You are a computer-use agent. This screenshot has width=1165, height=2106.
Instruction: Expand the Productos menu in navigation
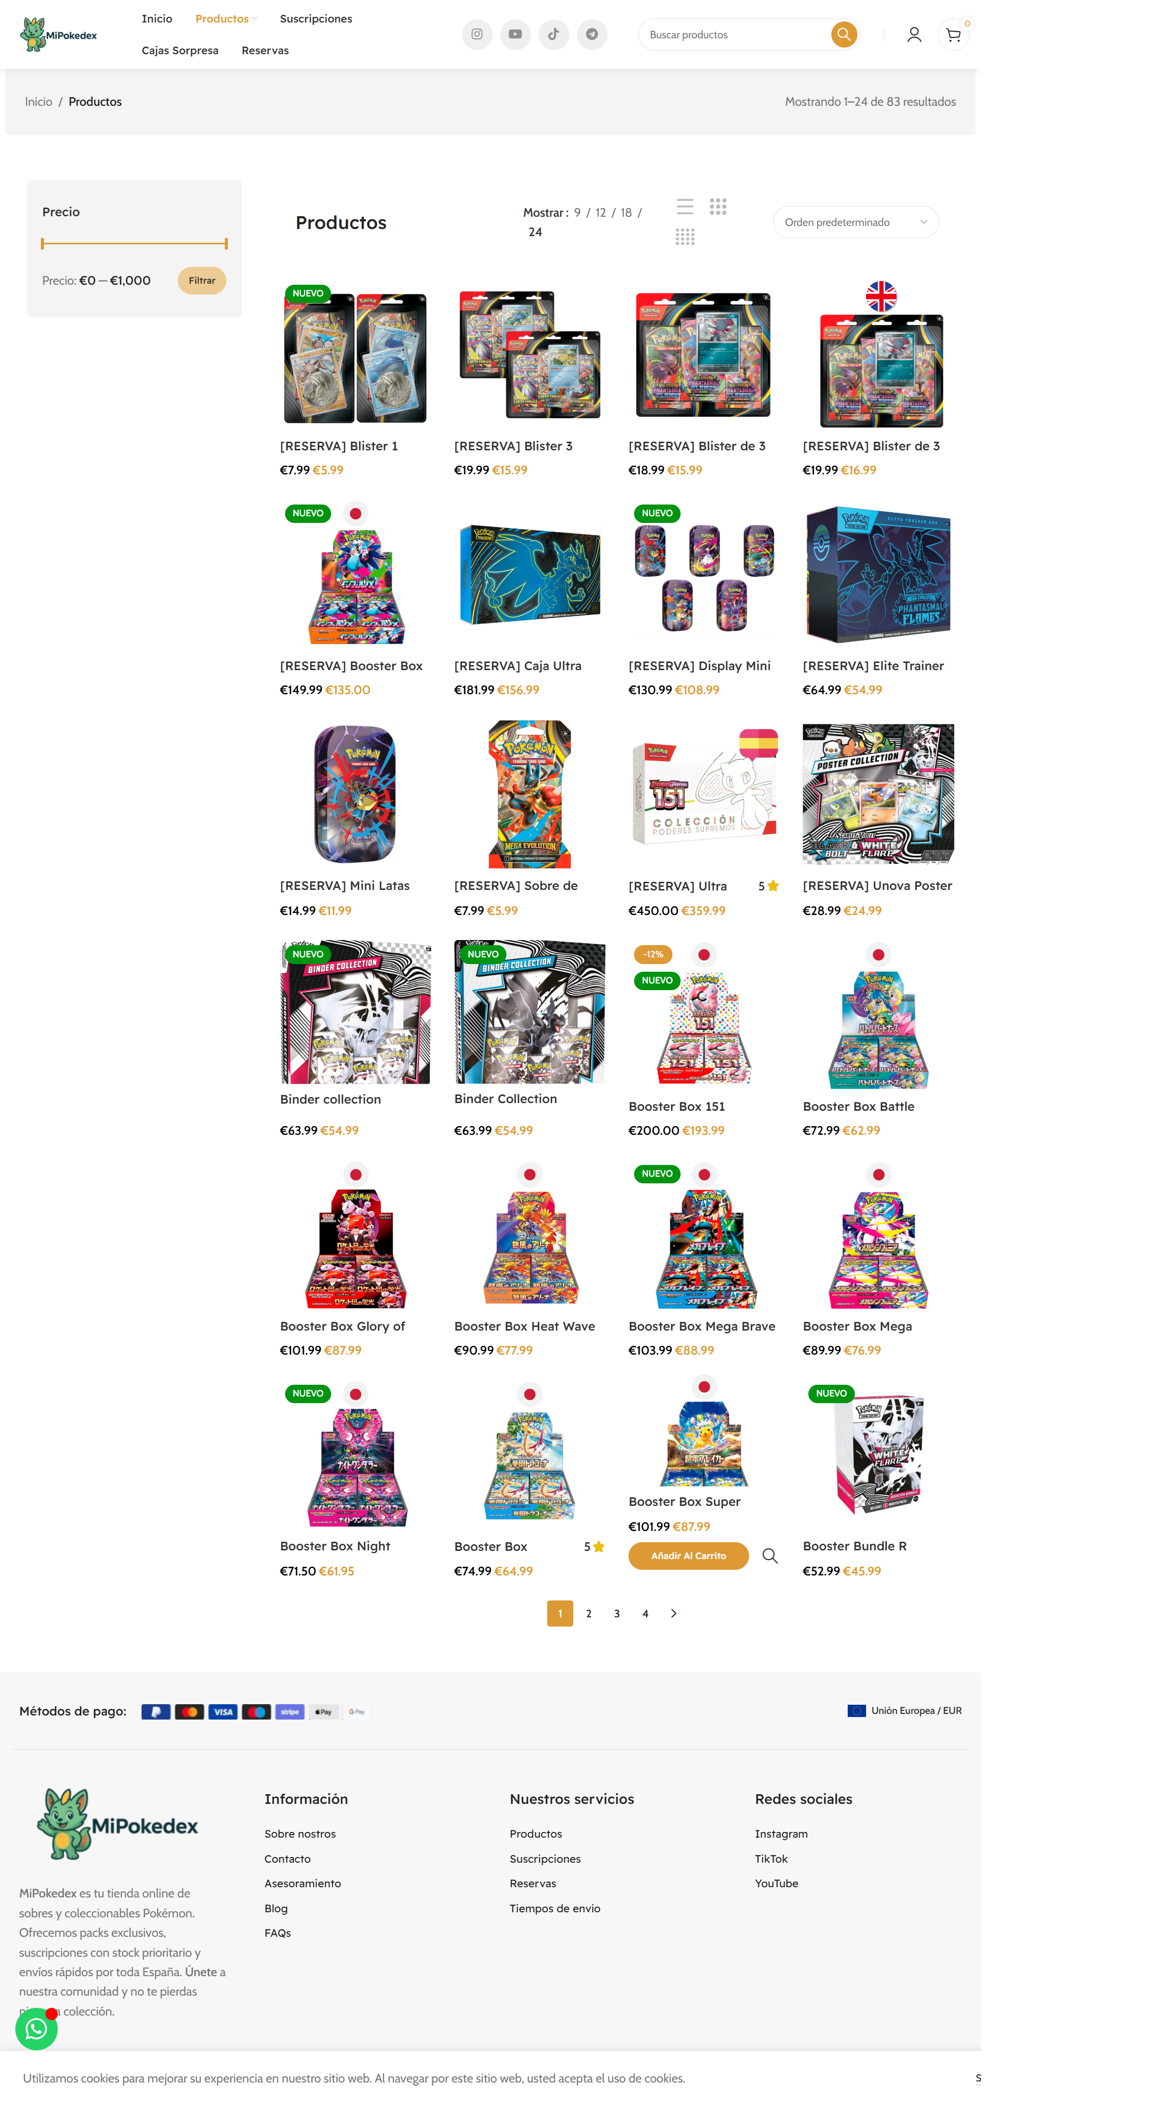[225, 19]
